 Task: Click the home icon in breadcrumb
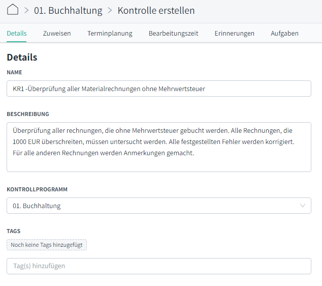[13, 10]
